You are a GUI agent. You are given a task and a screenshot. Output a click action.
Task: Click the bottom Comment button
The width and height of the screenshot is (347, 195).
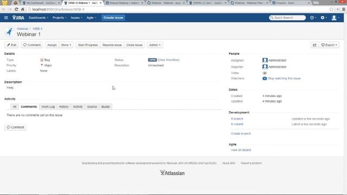(16, 127)
